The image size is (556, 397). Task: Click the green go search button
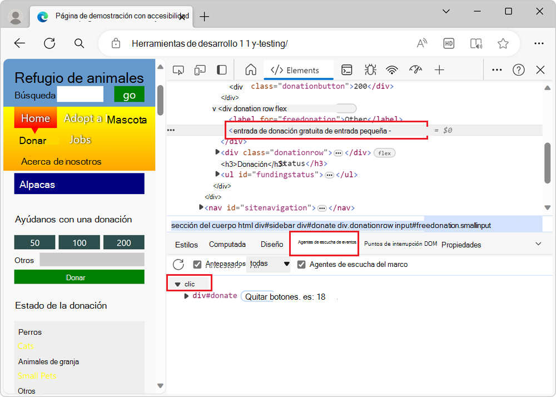[128, 95]
